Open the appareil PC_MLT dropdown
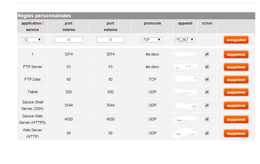 coord(185,40)
